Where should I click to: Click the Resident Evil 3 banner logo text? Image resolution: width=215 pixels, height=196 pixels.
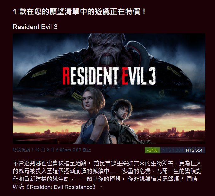click(109, 76)
